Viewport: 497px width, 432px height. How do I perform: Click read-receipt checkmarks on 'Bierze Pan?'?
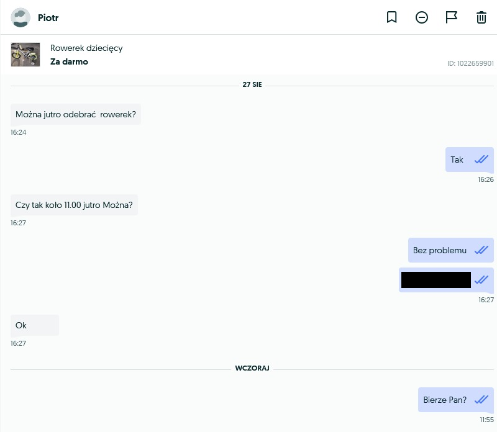481,400
